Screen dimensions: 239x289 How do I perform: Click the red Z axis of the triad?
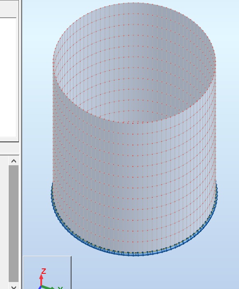click(x=41, y=280)
